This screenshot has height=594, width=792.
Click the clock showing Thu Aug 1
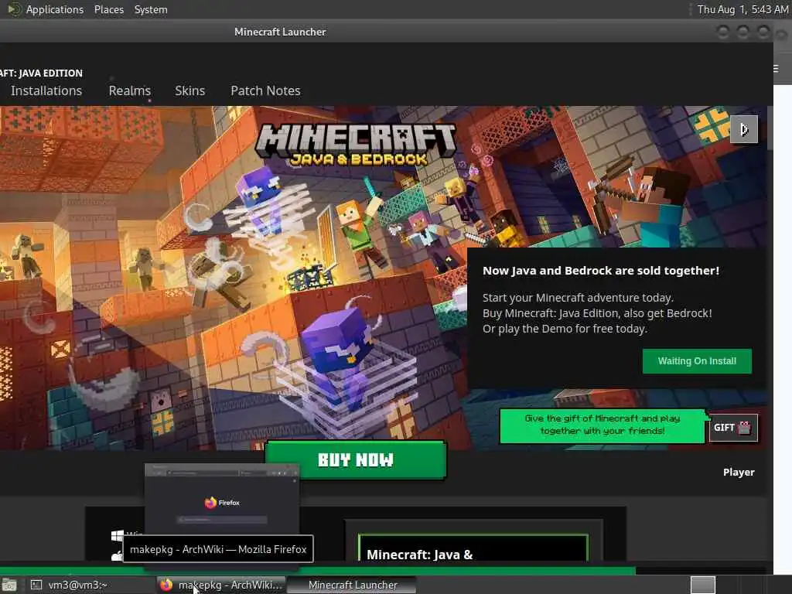tap(742, 9)
